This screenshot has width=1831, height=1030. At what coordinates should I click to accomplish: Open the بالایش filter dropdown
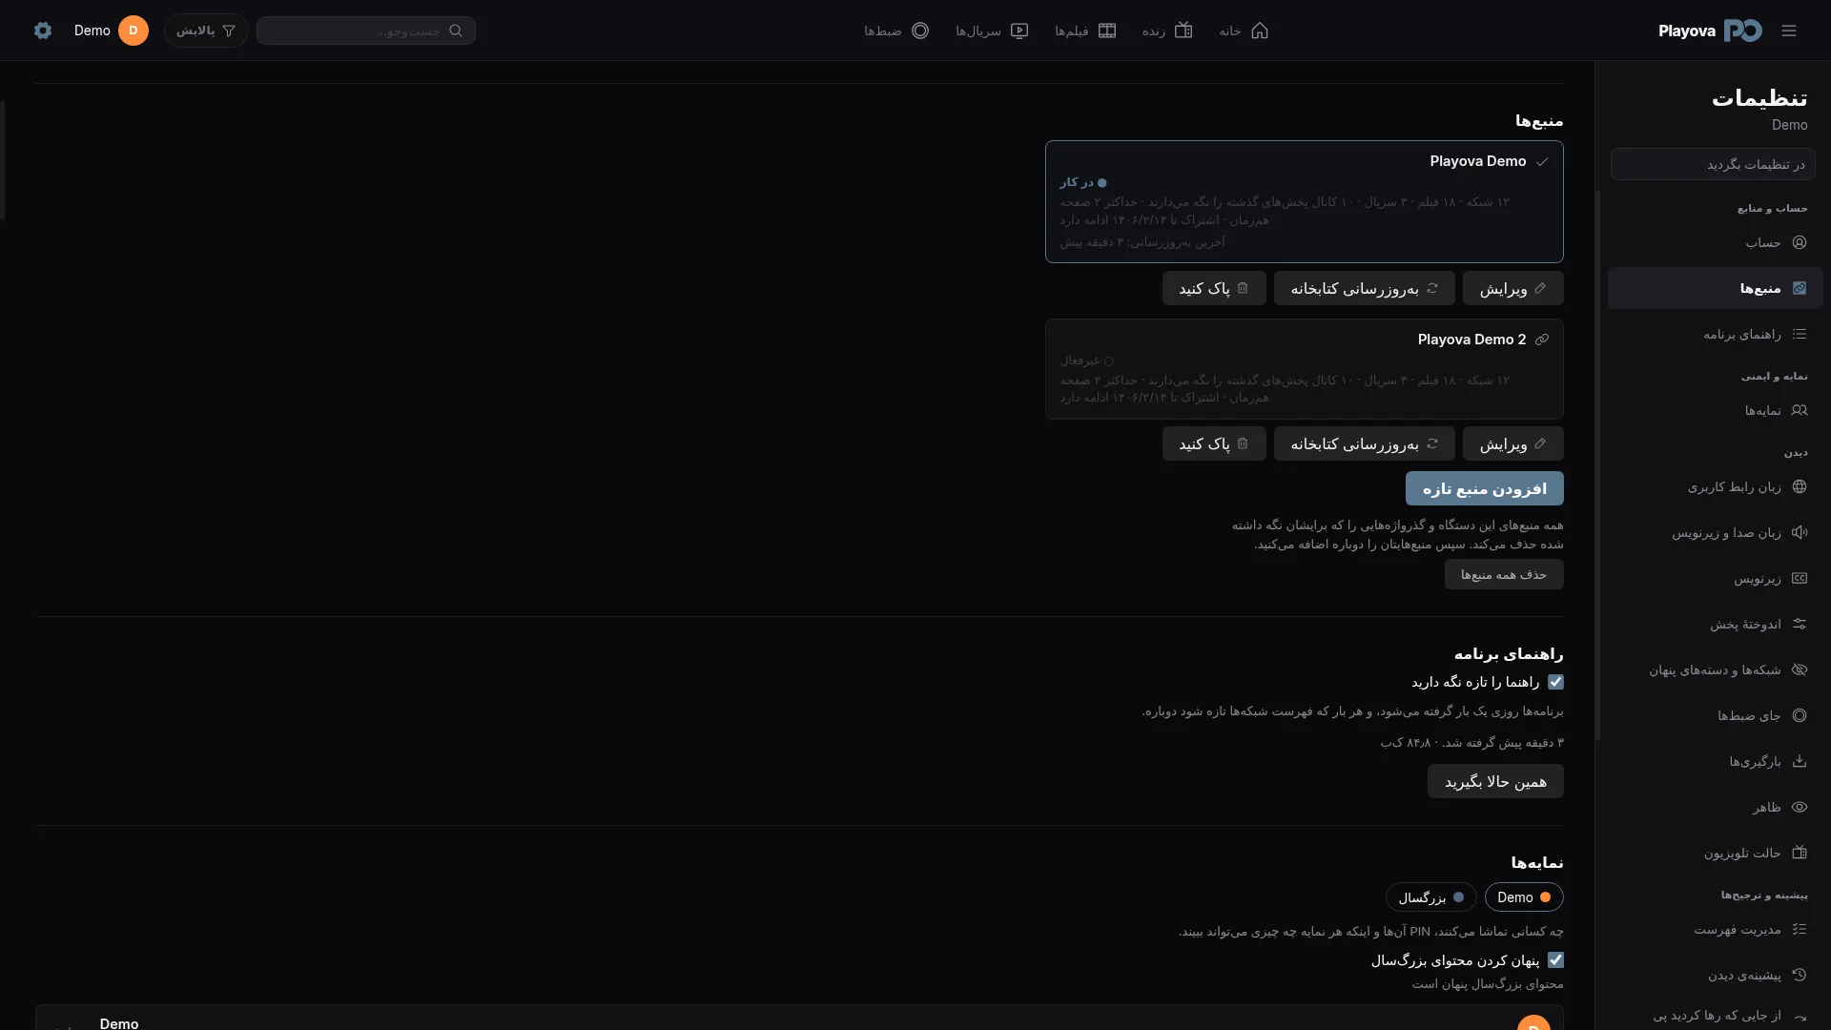pyautogui.click(x=206, y=31)
